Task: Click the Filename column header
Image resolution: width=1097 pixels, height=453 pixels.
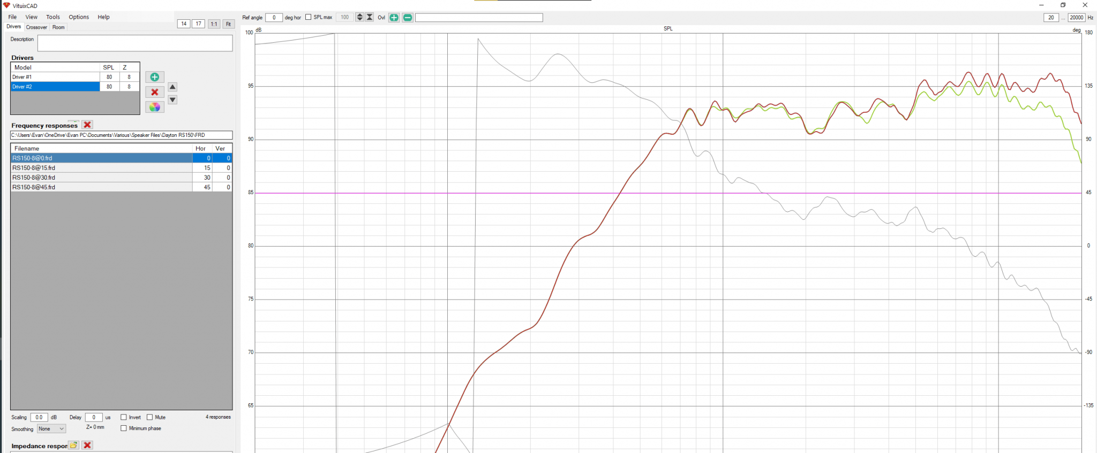Action: (102, 149)
